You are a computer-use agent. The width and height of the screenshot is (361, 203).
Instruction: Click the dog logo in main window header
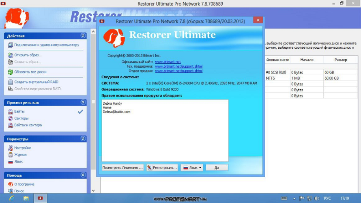[16, 18]
